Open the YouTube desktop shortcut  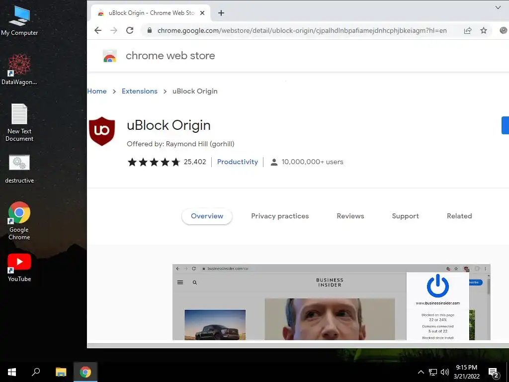19,268
